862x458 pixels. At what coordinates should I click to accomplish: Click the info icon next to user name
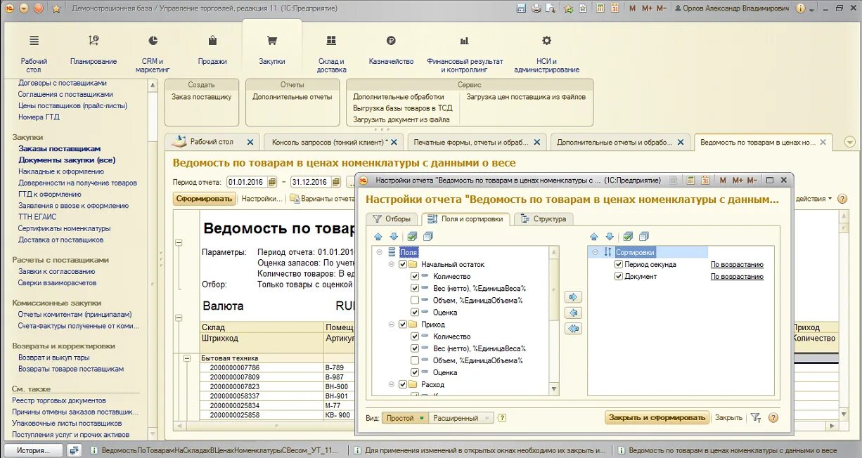799,8
